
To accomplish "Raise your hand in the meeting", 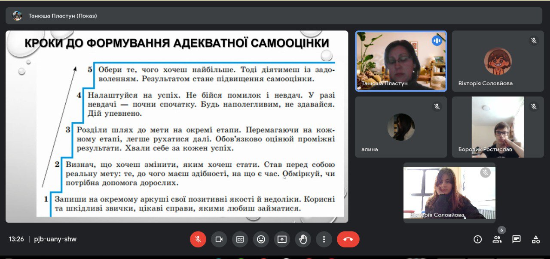I will tap(303, 239).
